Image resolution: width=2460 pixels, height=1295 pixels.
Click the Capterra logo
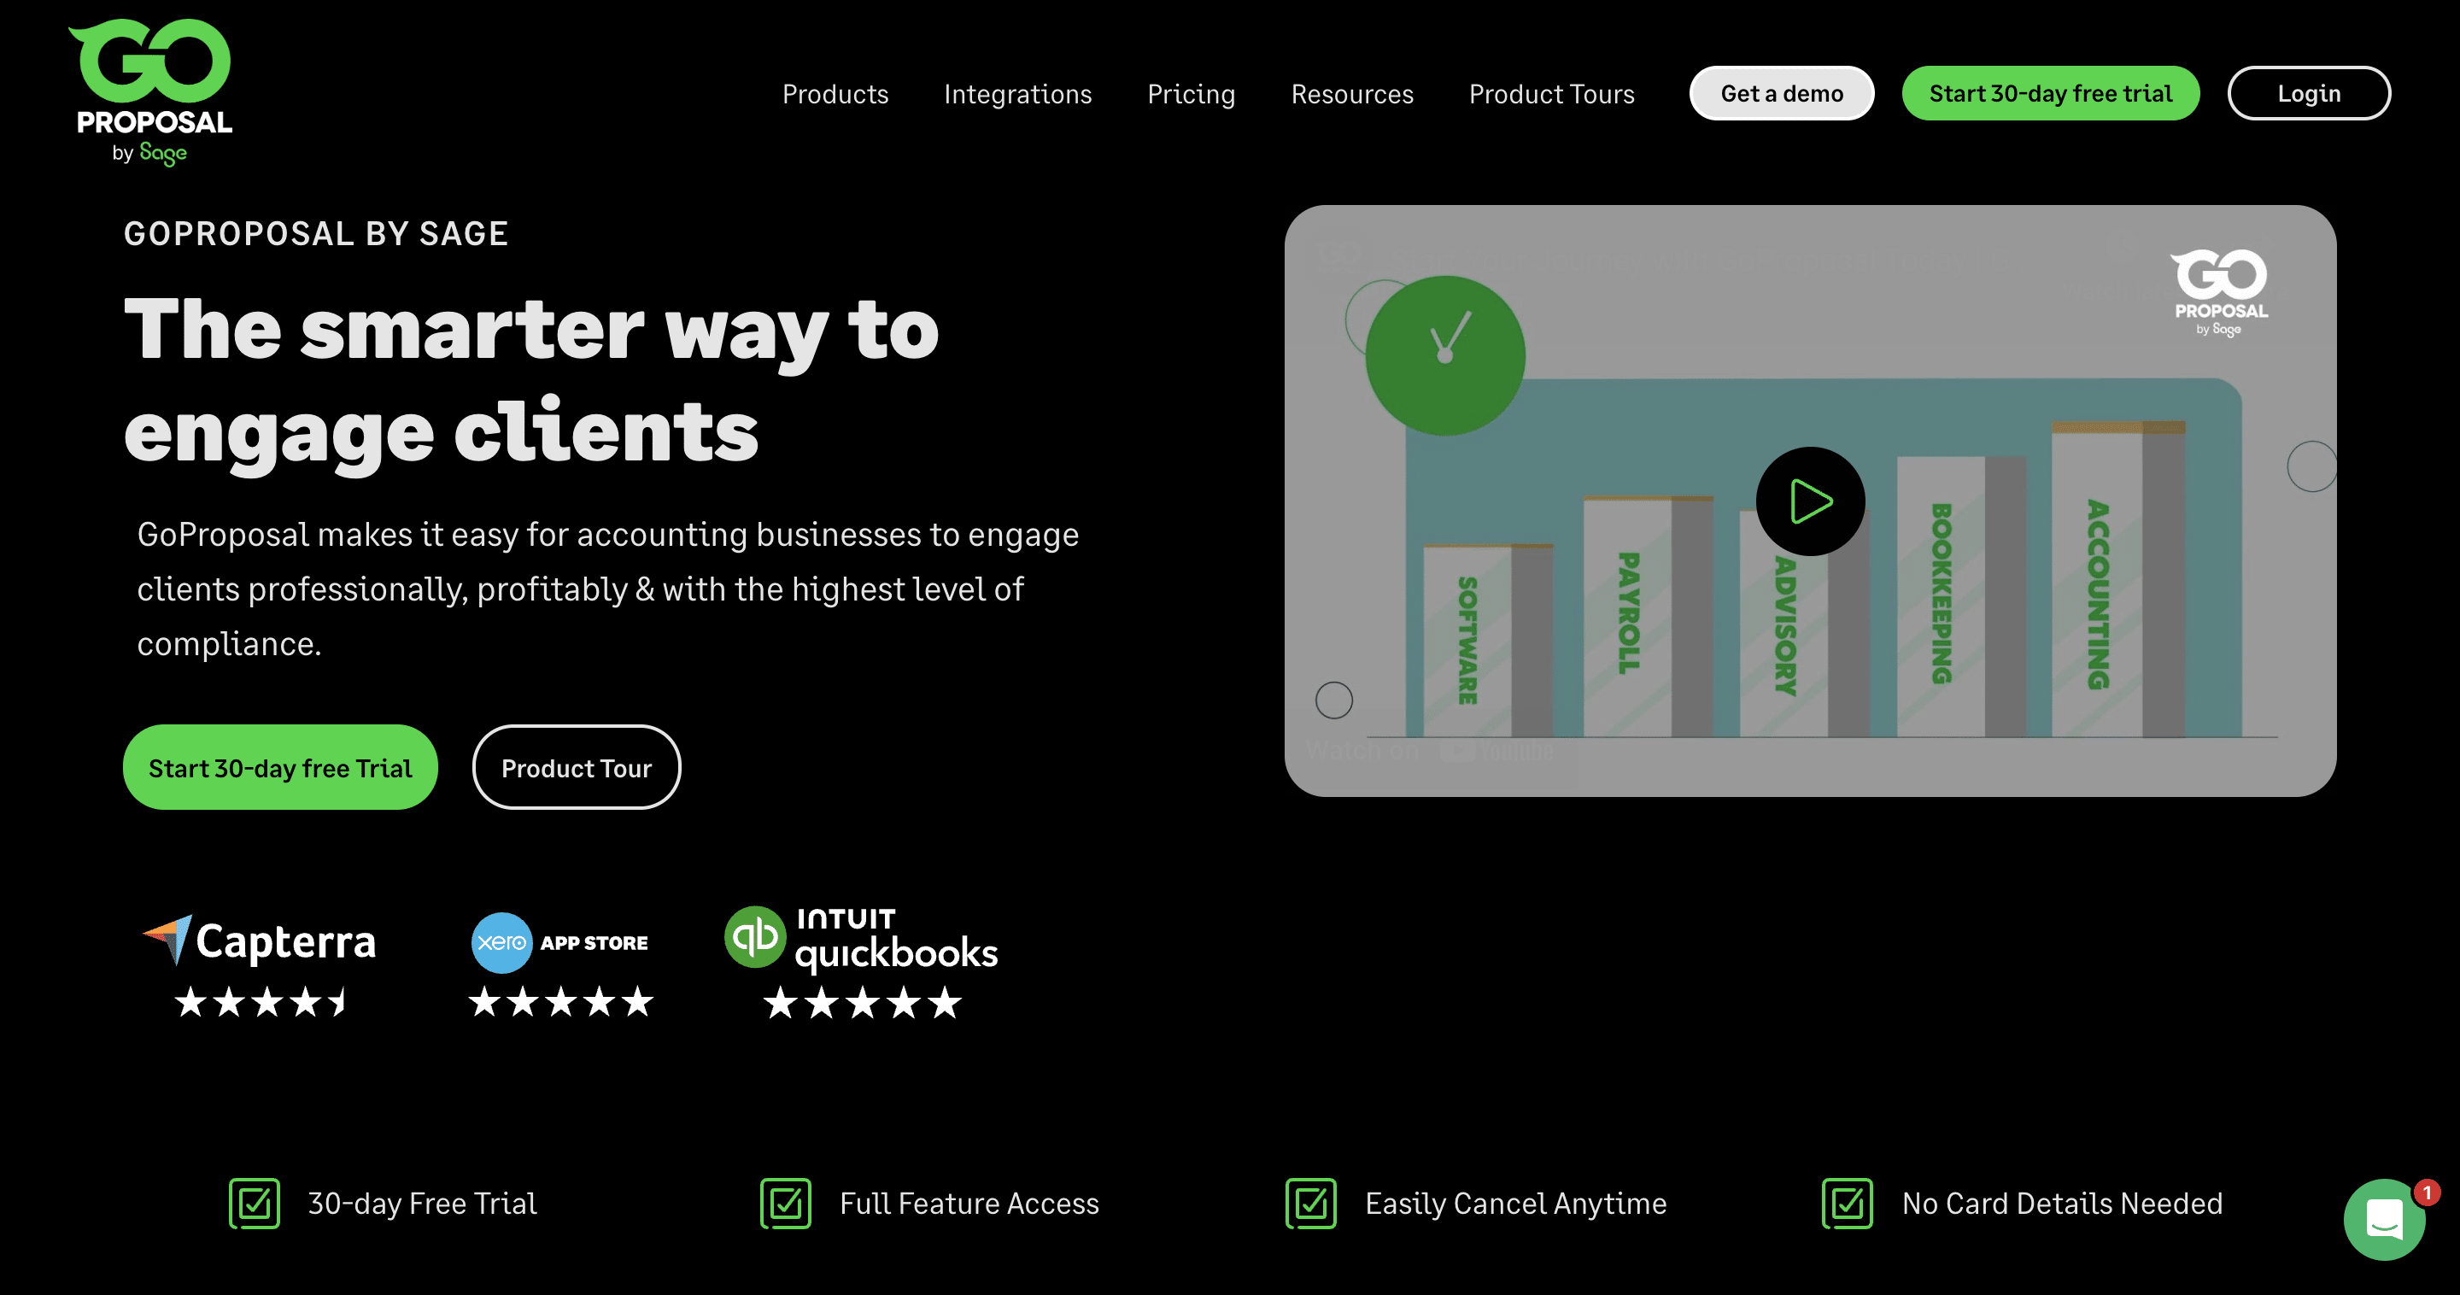pos(260,940)
